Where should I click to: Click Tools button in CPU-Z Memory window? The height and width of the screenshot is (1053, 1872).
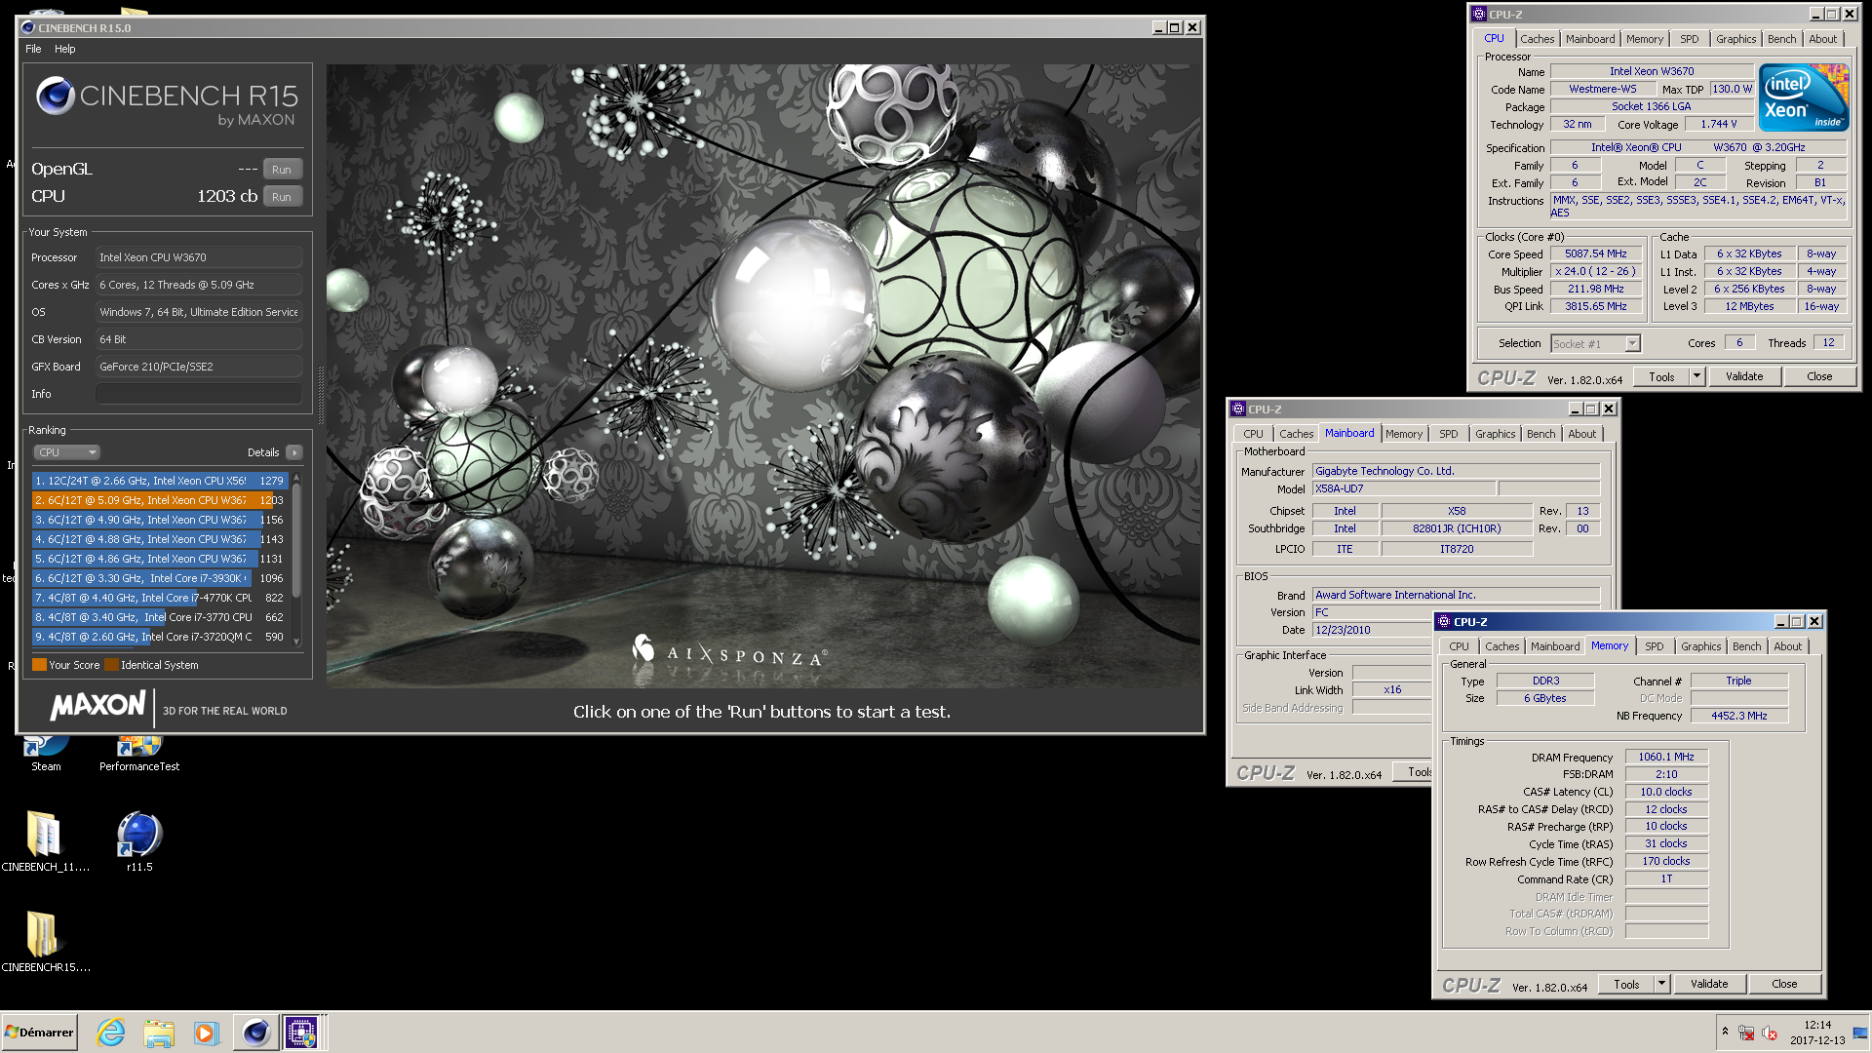coord(1626,984)
